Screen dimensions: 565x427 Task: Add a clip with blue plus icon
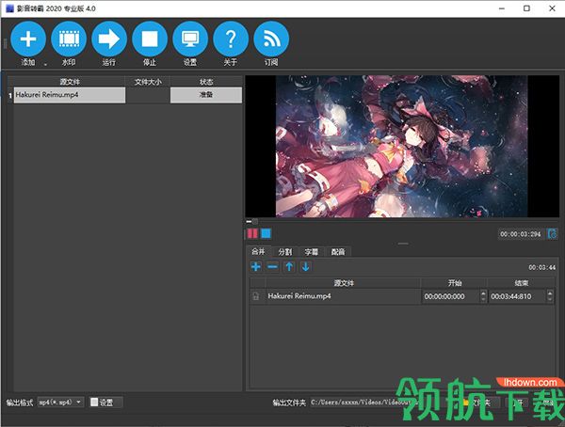pyautogui.click(x=256, y=267)
